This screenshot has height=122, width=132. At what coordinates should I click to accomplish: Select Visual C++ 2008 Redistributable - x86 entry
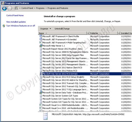(65, 105)
